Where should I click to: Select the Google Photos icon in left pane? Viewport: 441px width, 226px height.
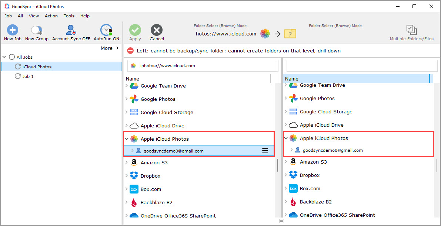click(x=133, y=99)
